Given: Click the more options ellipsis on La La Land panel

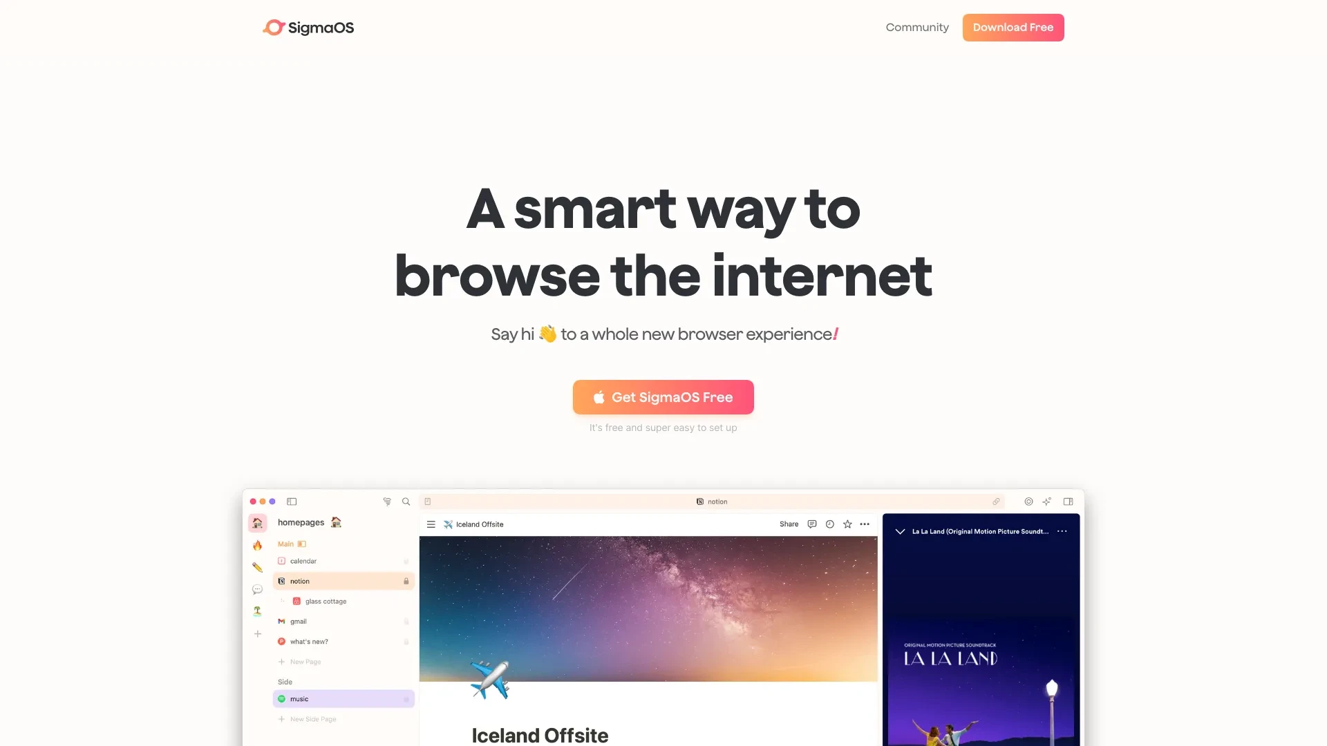Looking at the screenshot, I should (x=1062, y=531).
